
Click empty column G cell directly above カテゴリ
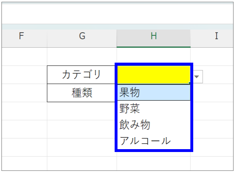pos(82,57)
